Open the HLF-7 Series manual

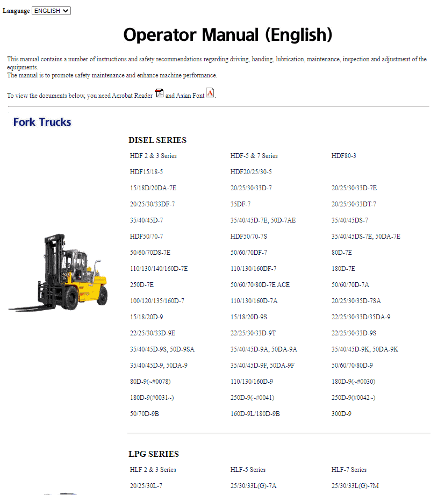(349, 470)
